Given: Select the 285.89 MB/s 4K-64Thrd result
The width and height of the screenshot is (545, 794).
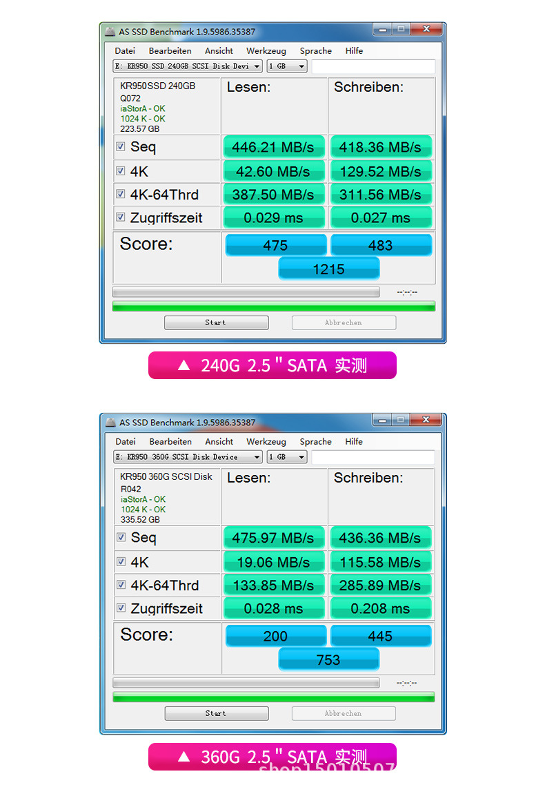Looking at the screenshot, I should pyautogui.click(x=381, y=585).
